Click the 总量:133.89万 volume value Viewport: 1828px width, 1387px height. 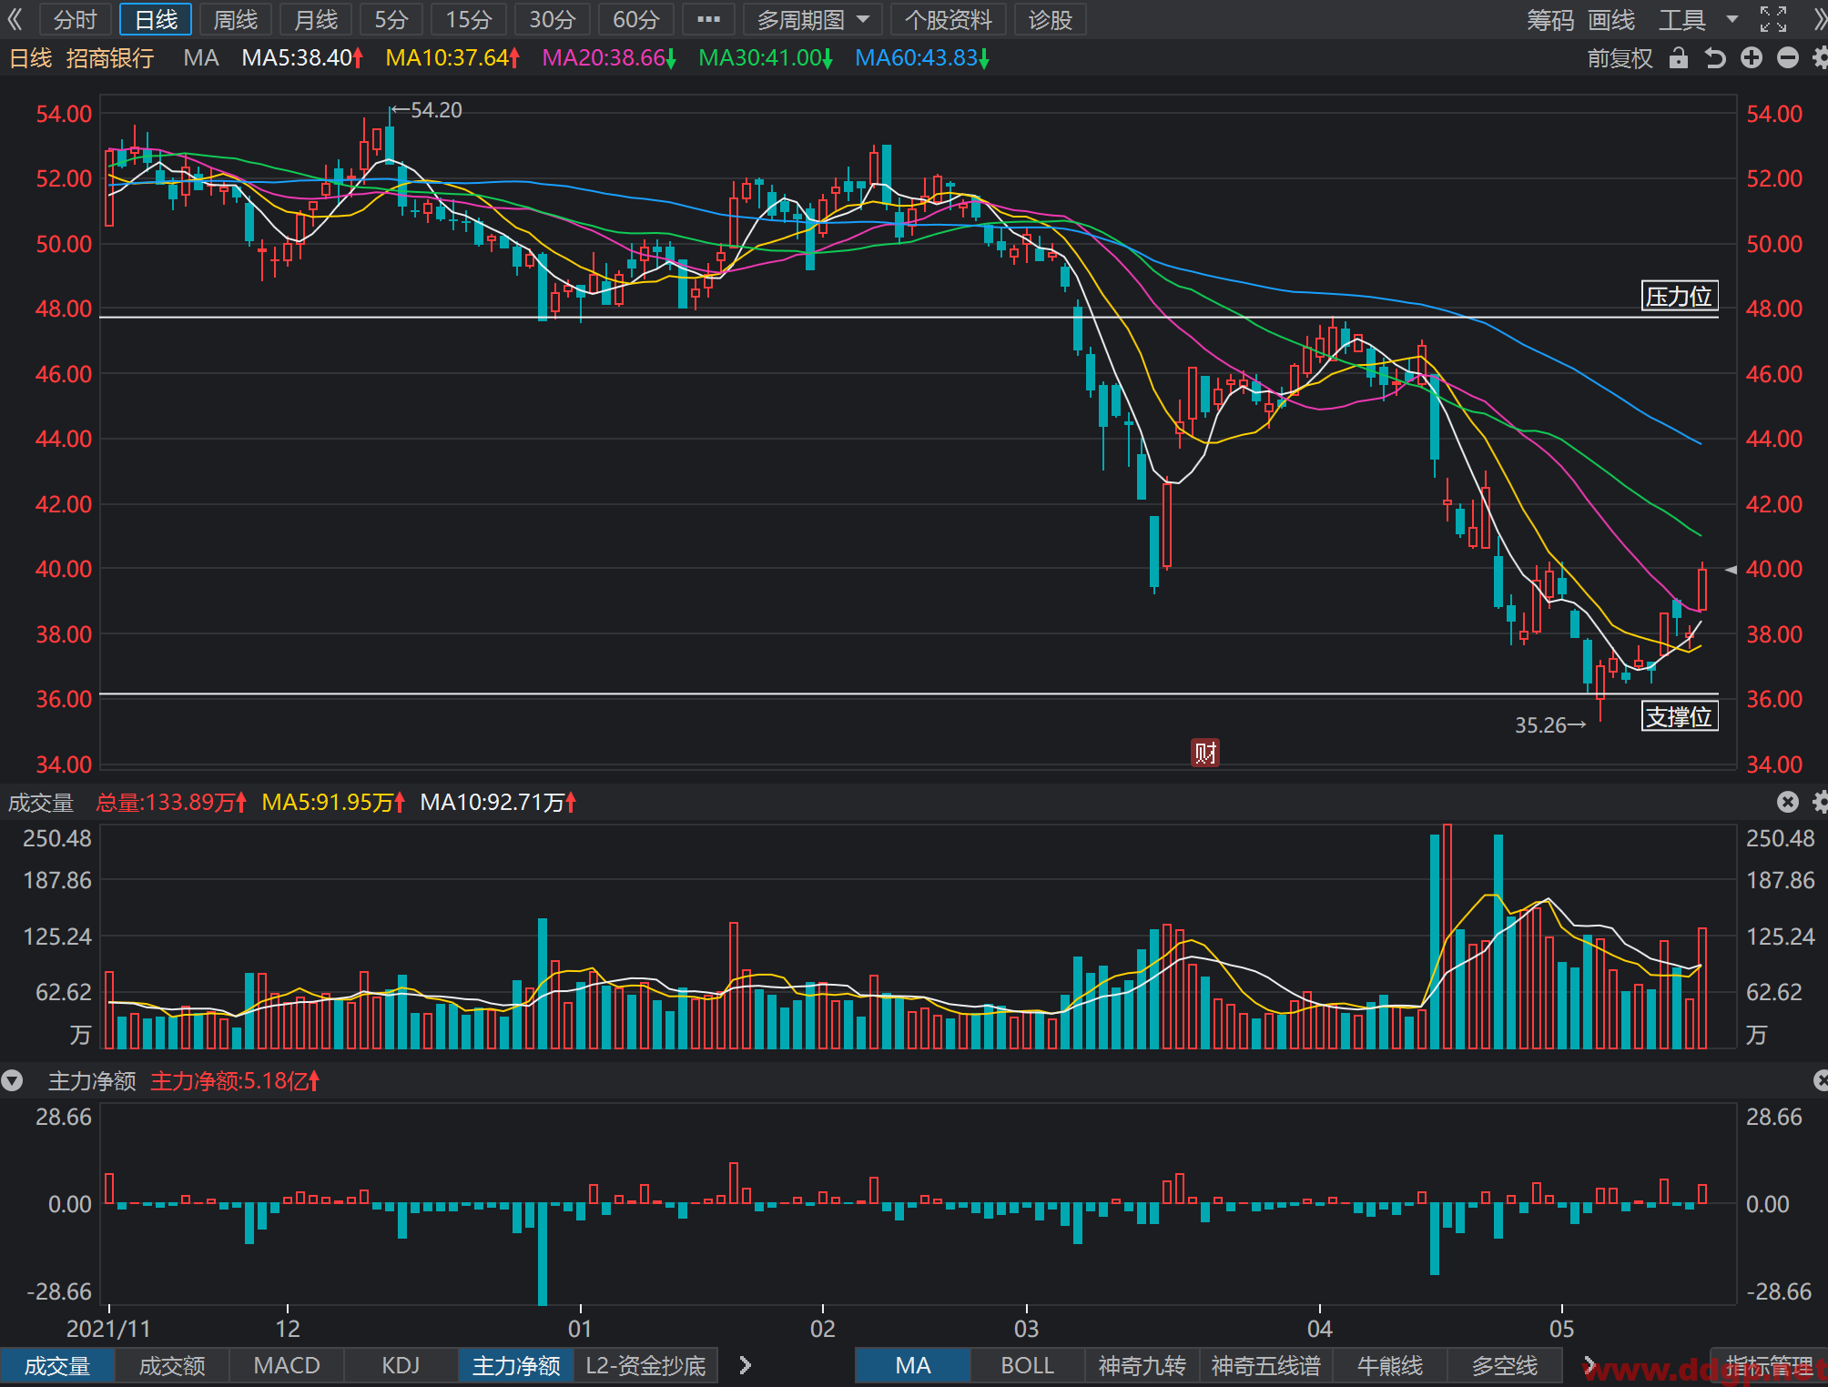(171, 802)
